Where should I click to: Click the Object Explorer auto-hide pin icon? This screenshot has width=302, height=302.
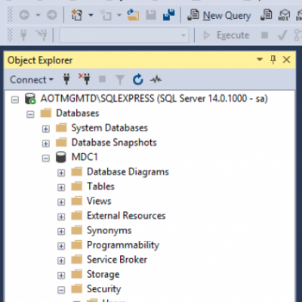click(273, 60)
